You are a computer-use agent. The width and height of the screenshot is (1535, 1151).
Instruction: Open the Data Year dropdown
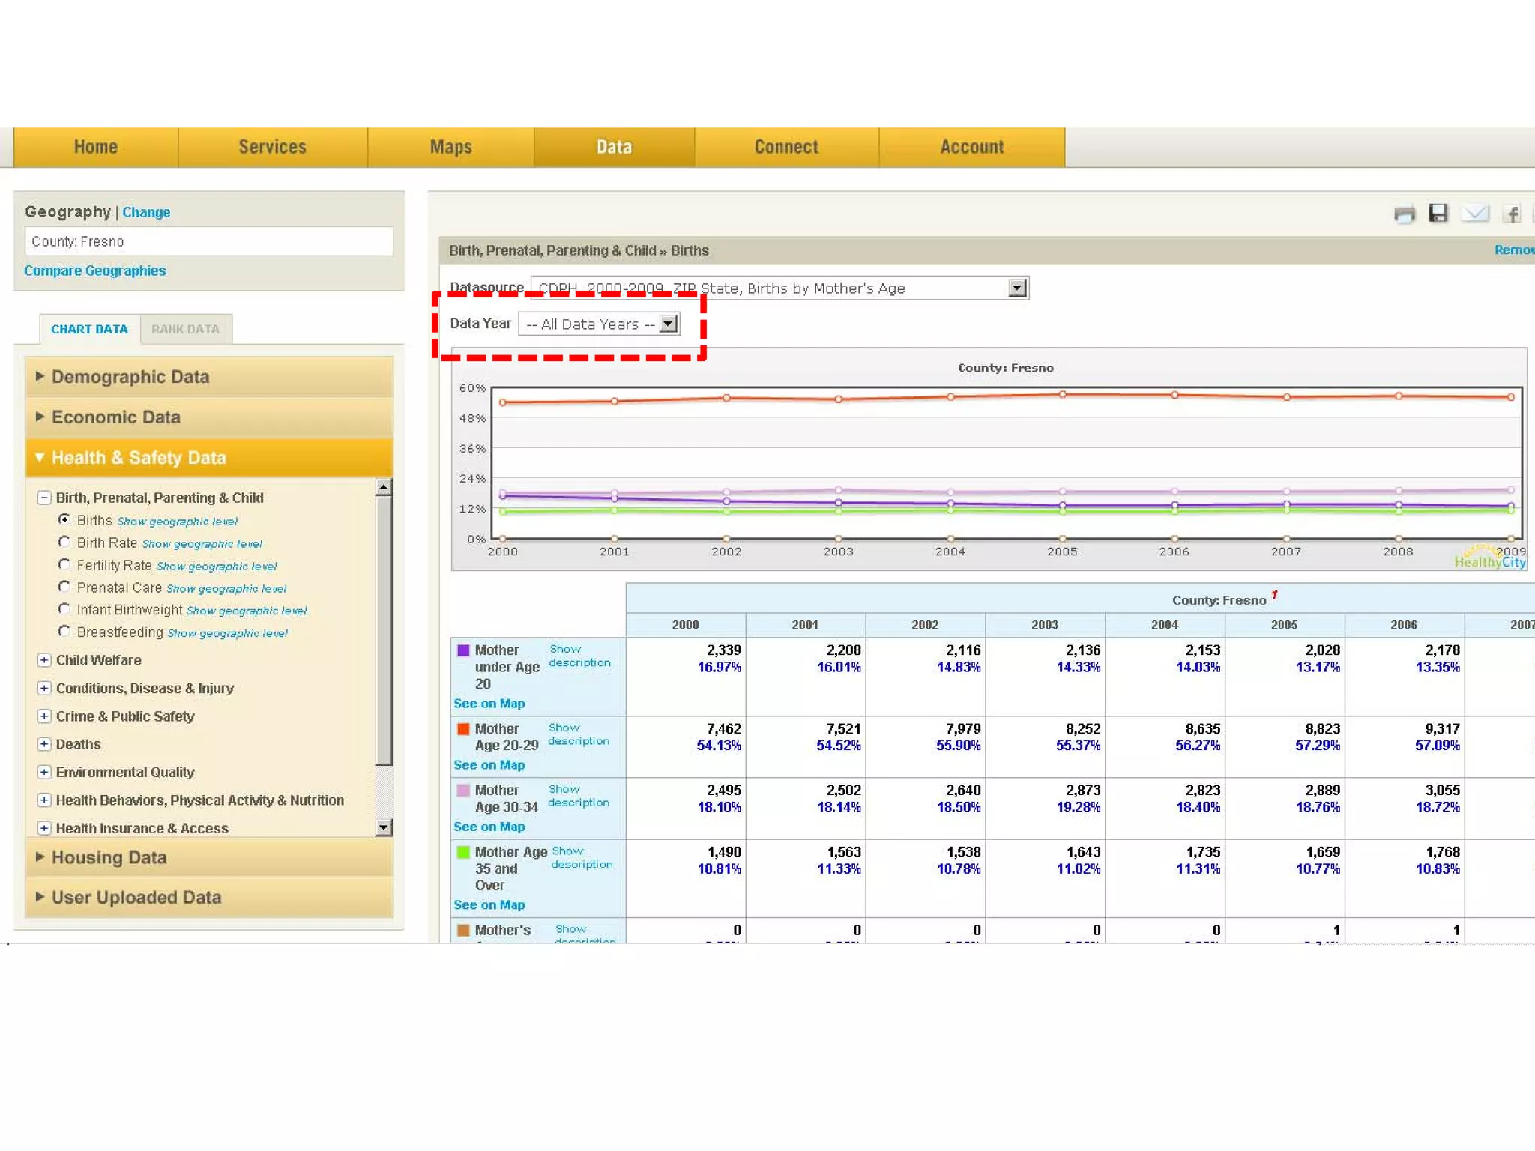point(668,324)
